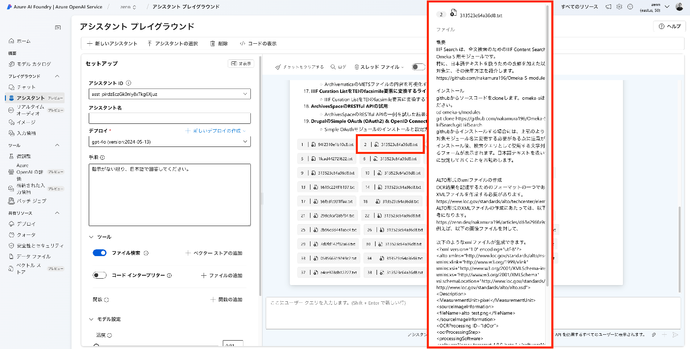690x349 pixels.
Task: Click アシスタントの選択 in the toolbar
Action: click(x=172, y=43)
